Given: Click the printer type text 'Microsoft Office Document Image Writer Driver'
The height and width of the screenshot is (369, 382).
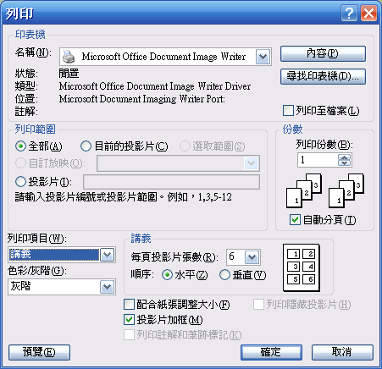Looking at the screenshot, I should click(155, 86).
